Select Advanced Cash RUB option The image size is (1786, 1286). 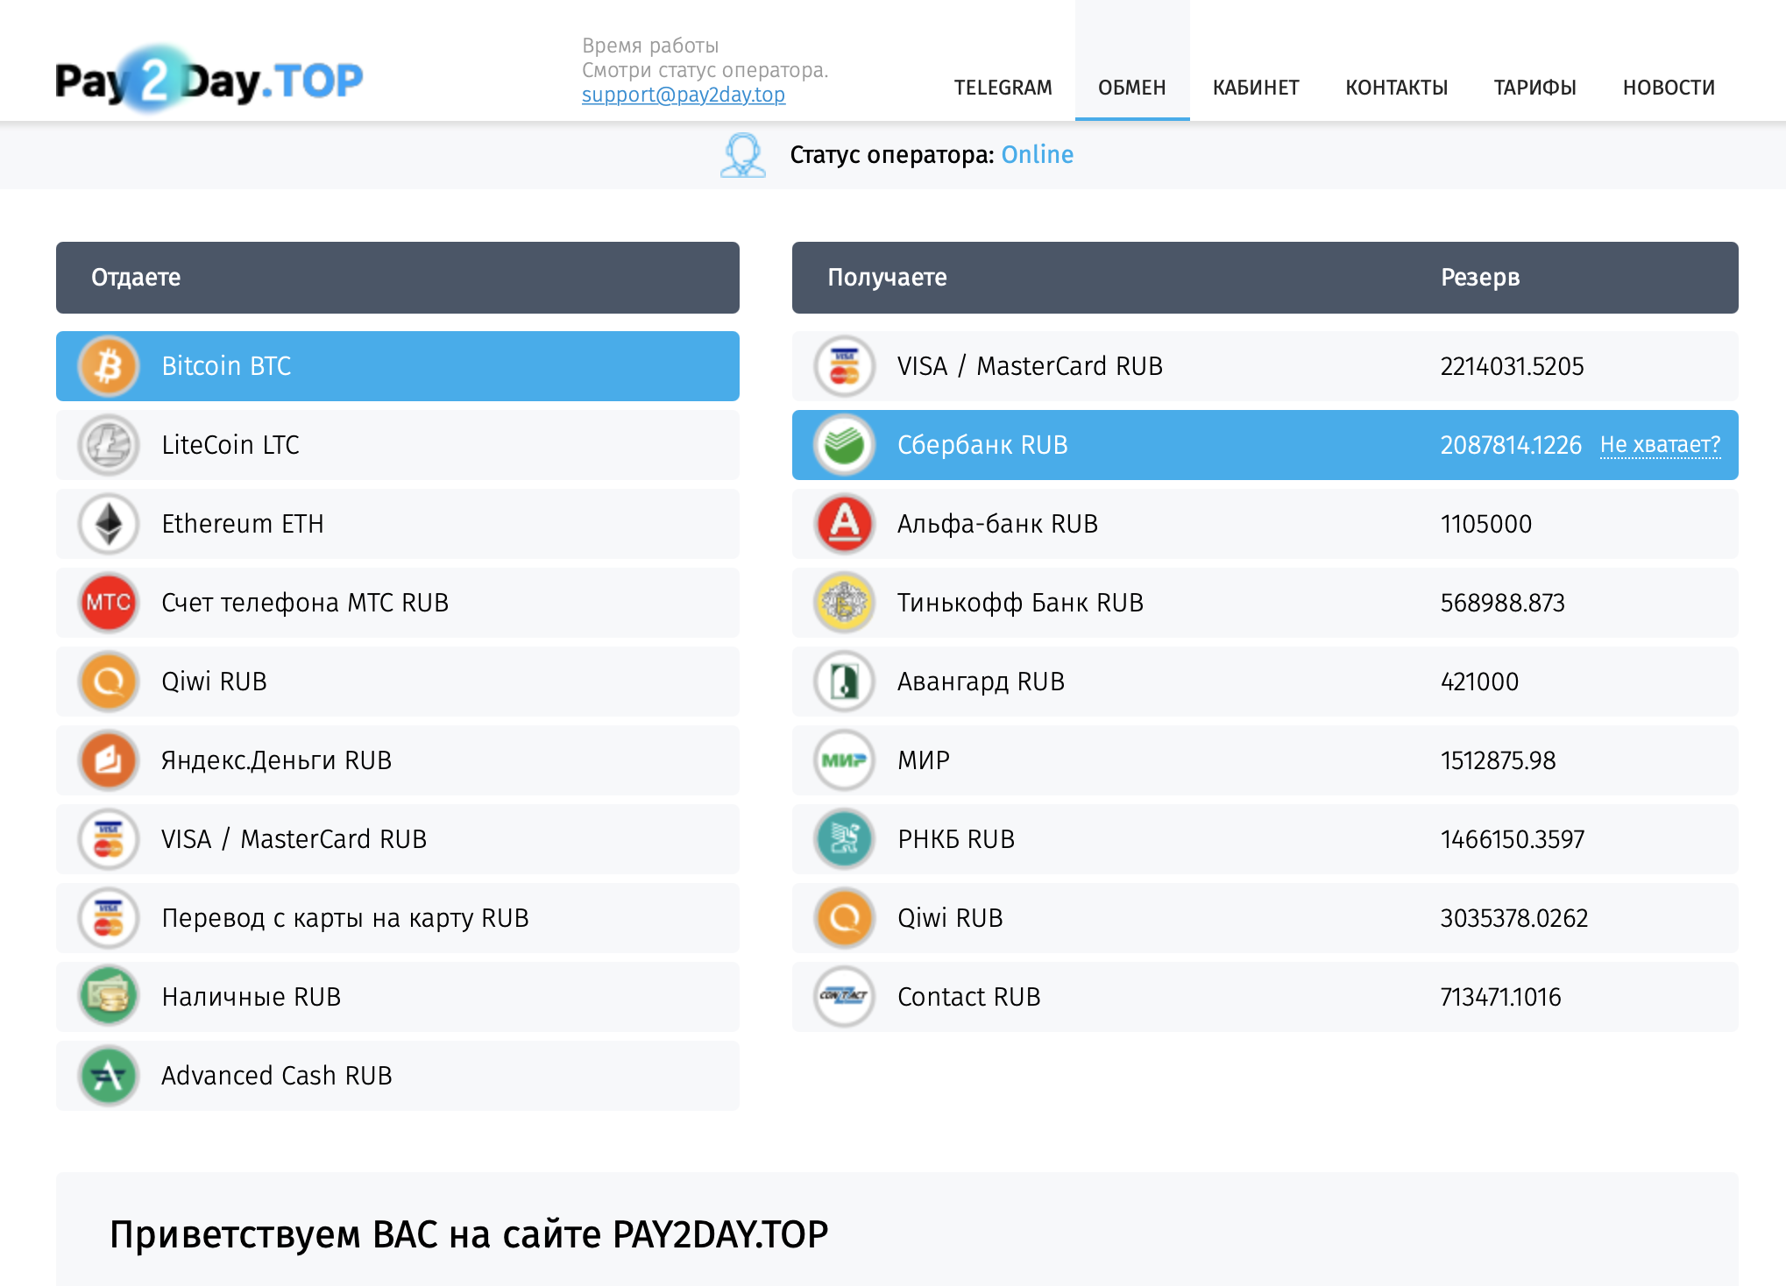(398, 1076)
